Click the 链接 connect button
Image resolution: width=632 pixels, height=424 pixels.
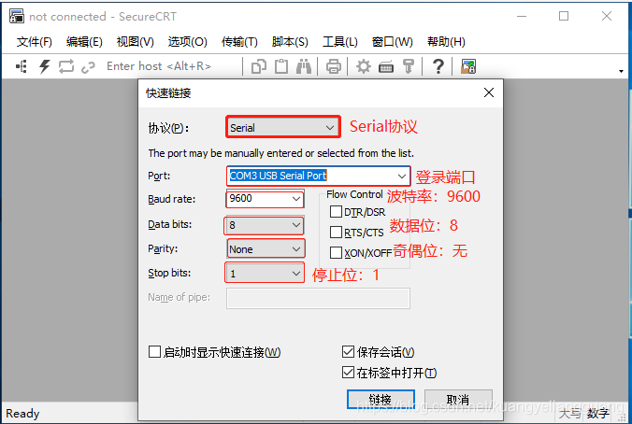point(381,400)
